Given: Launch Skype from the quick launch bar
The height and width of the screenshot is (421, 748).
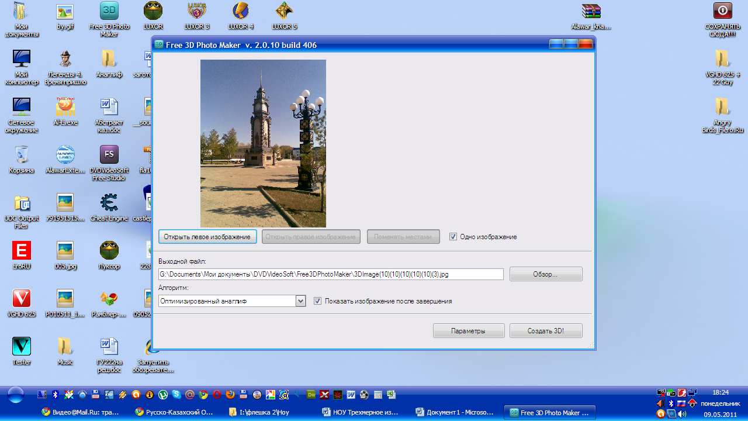Looking at the screenshot, I should [x=176, y=395].
